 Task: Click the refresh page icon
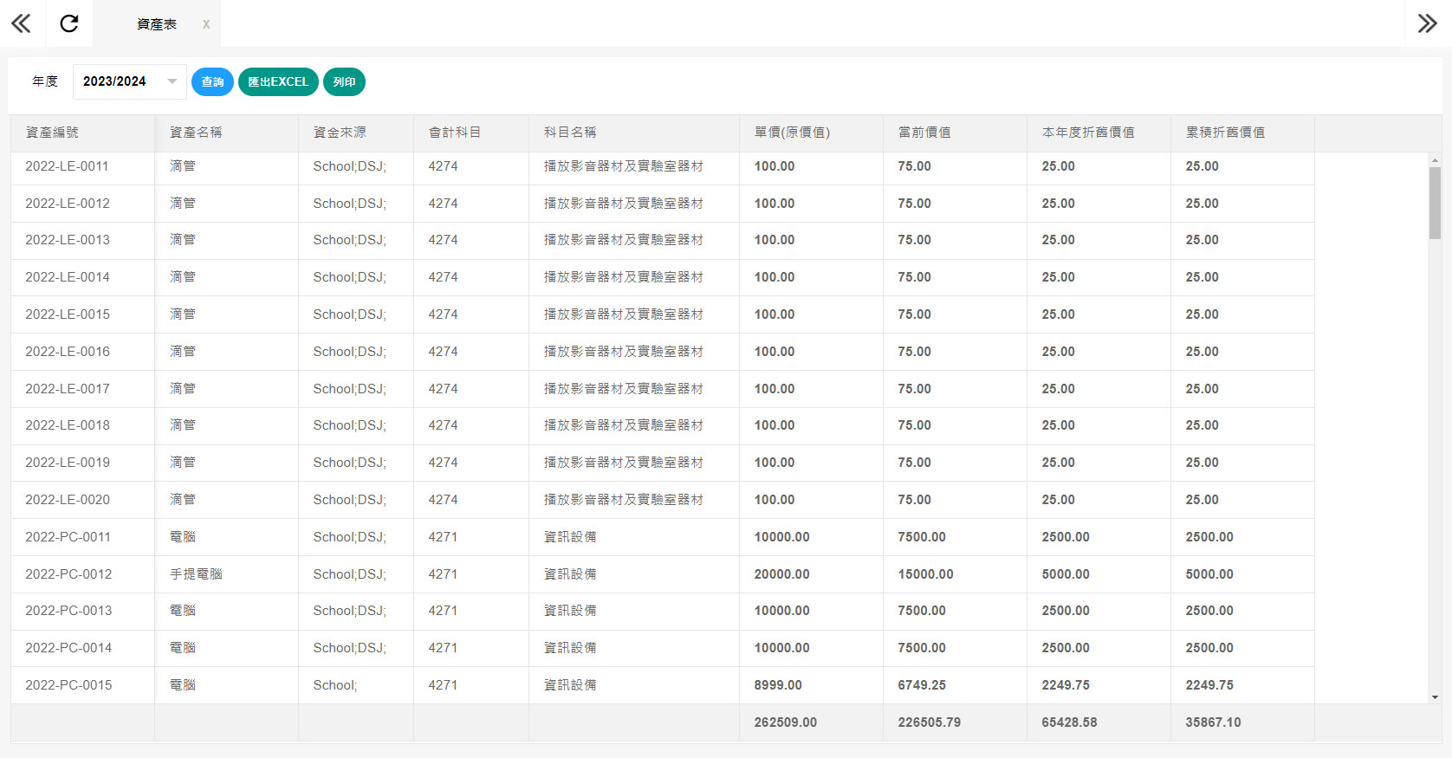click(x=69, y=23)
